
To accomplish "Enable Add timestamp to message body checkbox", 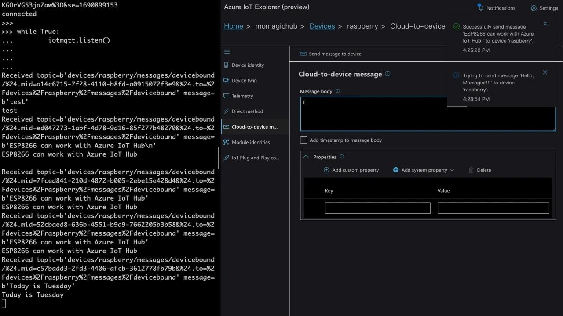I will tap(303, 140).
